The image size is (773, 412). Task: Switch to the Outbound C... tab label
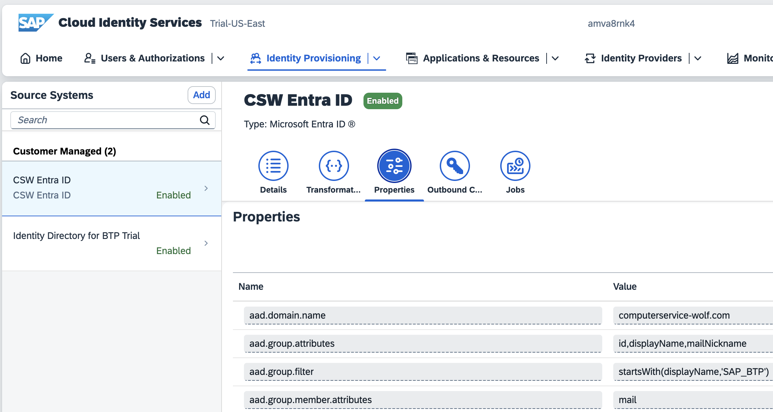click(455, 190)
